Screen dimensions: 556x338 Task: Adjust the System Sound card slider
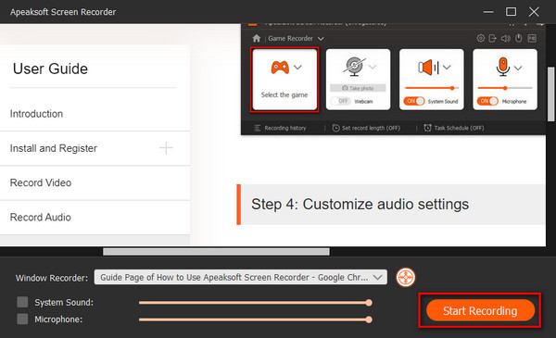pyautogui.click(x=432, y=88)
